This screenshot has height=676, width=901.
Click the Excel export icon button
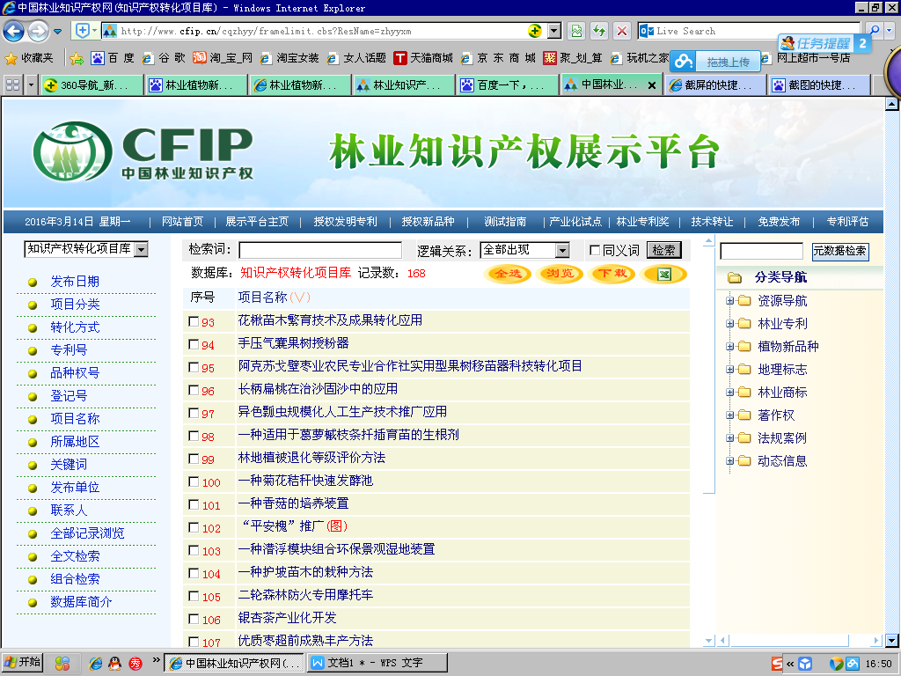(x=664, y=274)
